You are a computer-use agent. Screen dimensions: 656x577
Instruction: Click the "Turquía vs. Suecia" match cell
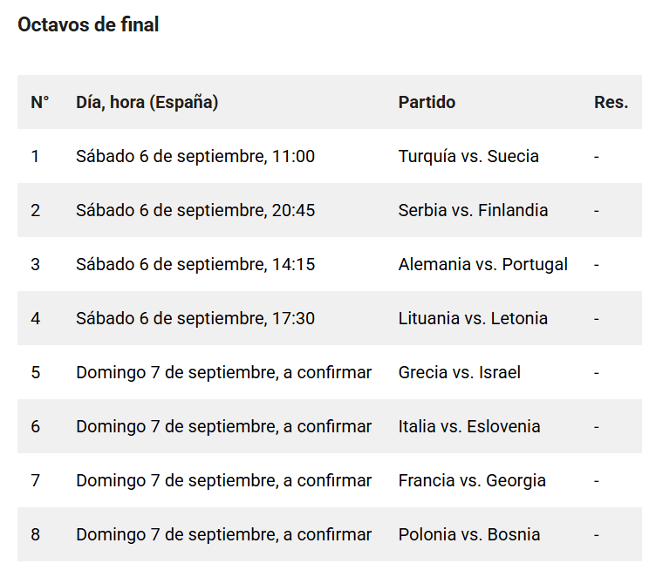tap(468, 157)
